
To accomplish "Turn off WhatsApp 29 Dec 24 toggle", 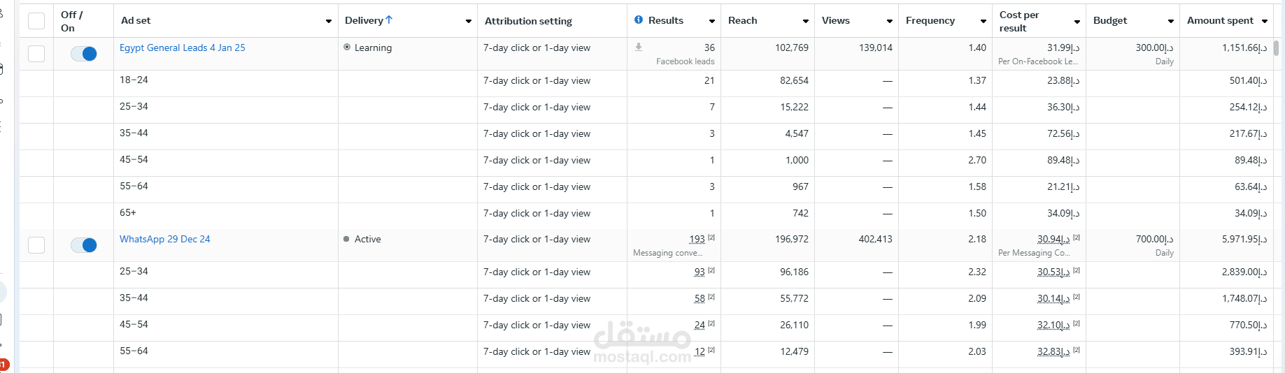I will [84, 245].
